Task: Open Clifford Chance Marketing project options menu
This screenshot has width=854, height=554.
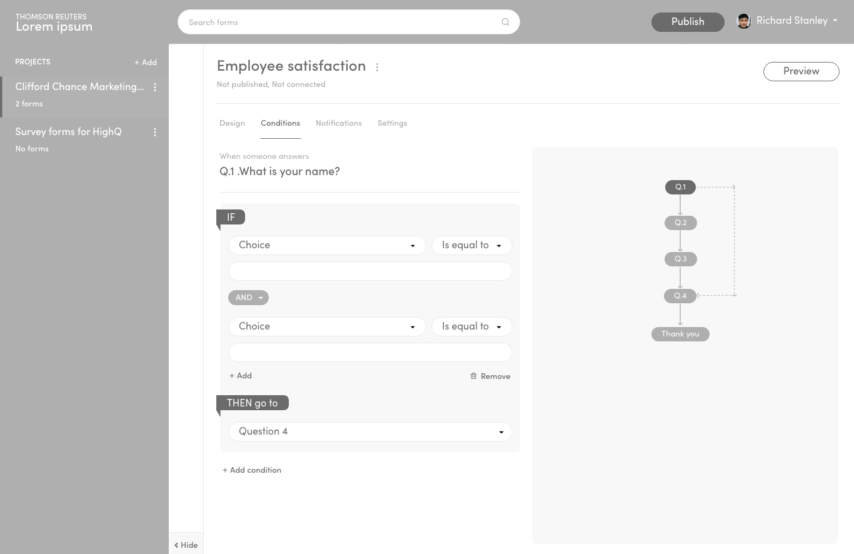Action: (x=155, y=88)
